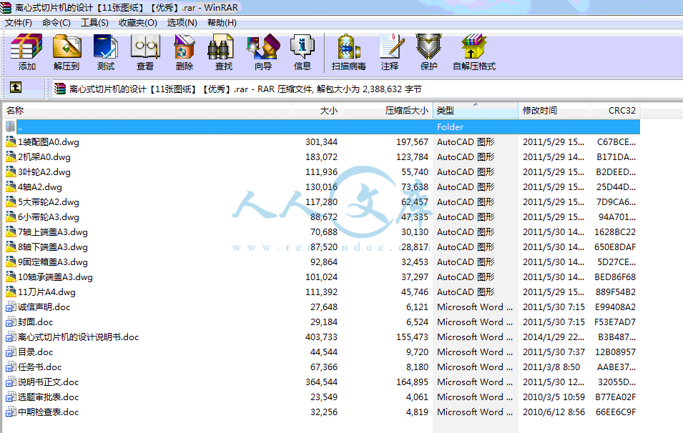Click CRC32 value 66EE6C9F
This screenshot has height=433, width=683.
[x=616, y=412]
